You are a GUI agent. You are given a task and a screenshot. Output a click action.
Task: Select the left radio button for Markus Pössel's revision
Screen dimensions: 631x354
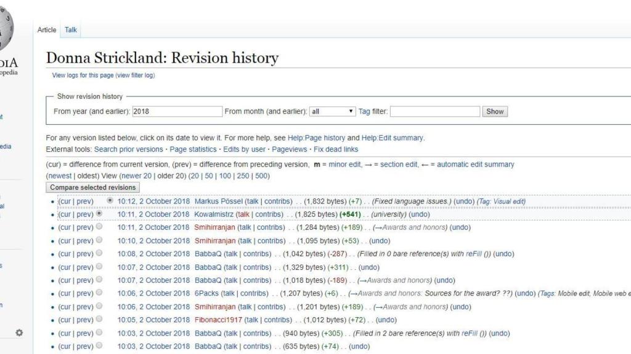click(108, 200)
